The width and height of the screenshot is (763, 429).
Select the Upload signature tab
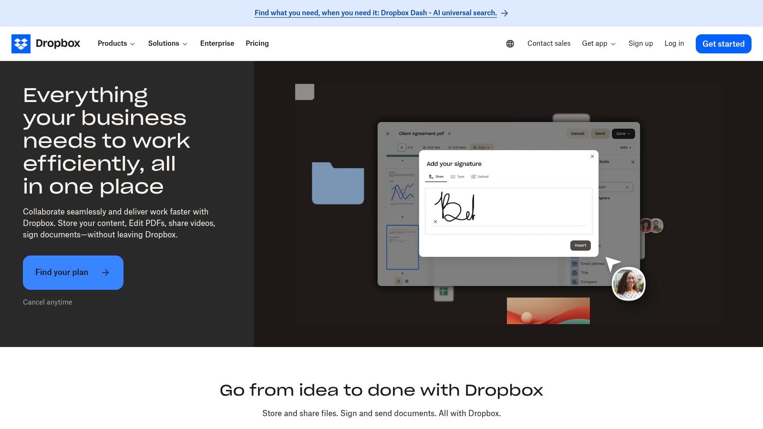(x=480, y=177)
